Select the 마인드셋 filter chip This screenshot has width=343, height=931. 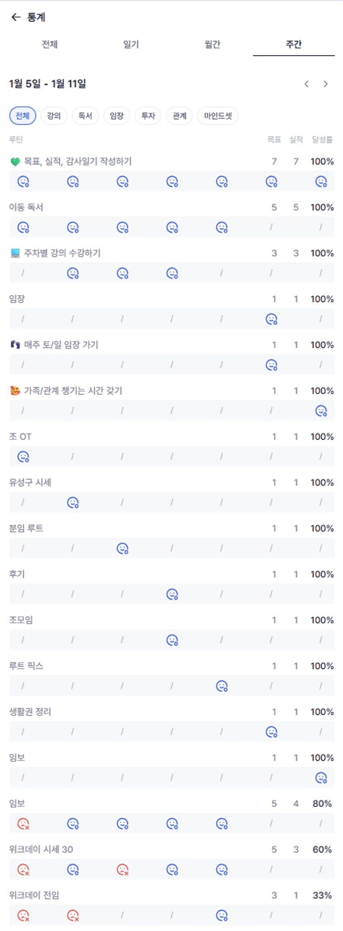click(x=218, y=116)
